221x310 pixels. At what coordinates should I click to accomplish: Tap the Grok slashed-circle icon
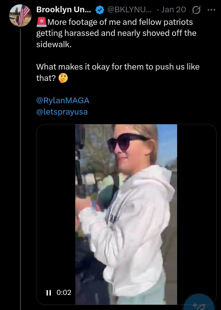195,10
